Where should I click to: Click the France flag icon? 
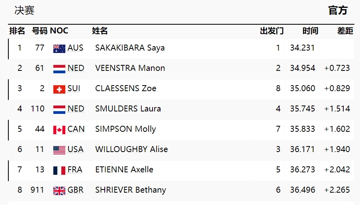pos(59,170)
